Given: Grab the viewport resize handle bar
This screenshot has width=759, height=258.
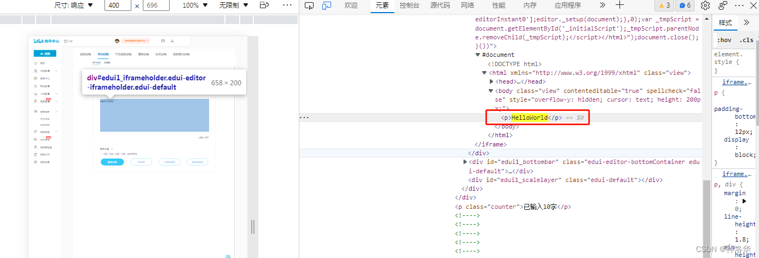Looking at the screenshot, I should coord(253,227).
